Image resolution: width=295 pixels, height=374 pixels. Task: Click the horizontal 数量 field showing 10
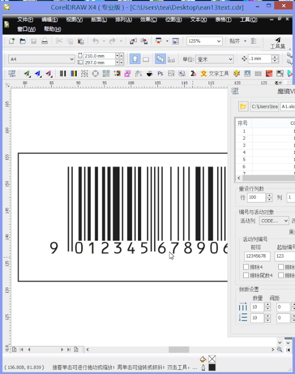pyautogui.click(x=257, y=307)
